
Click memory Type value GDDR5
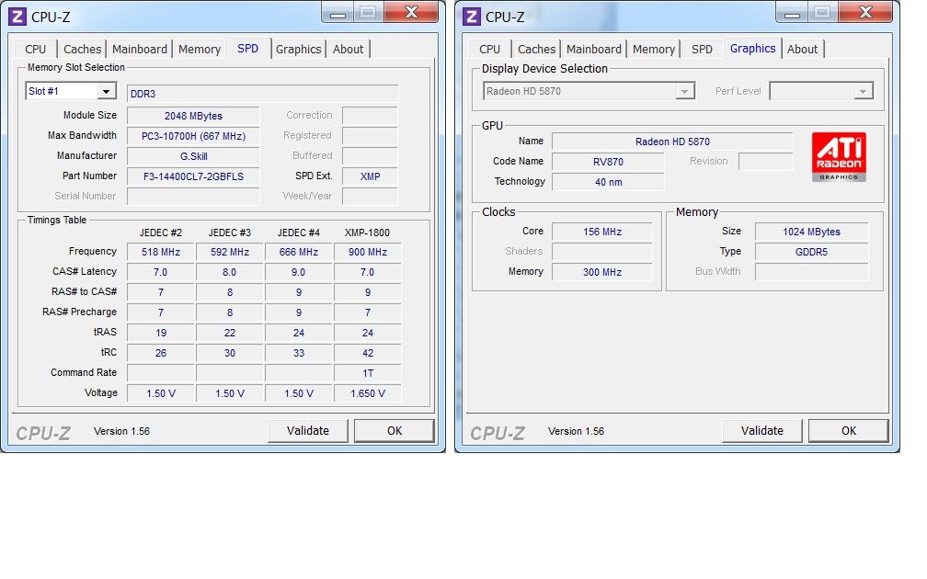pos(812,252)
